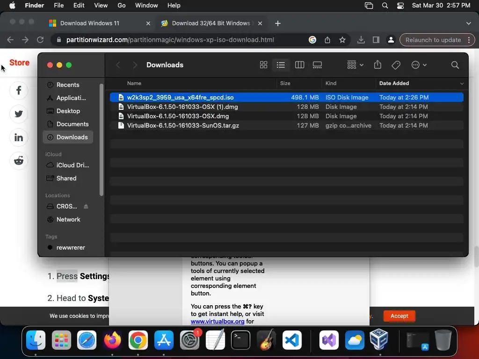Open the browser profile icon
Screen dimensions: 479x359
pos(391,40)
